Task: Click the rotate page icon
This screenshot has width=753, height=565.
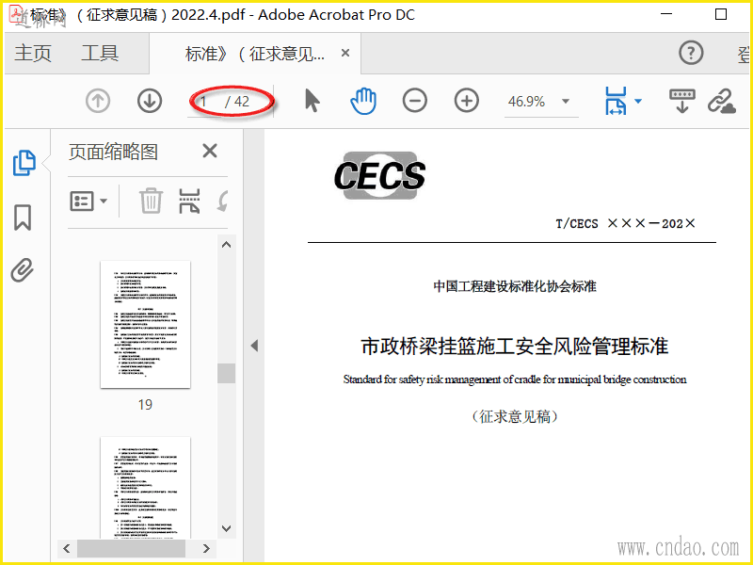Action: click(222, 201)
